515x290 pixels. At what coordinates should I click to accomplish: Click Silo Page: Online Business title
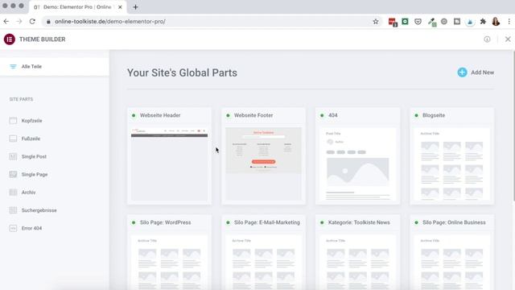coord(454,222)
